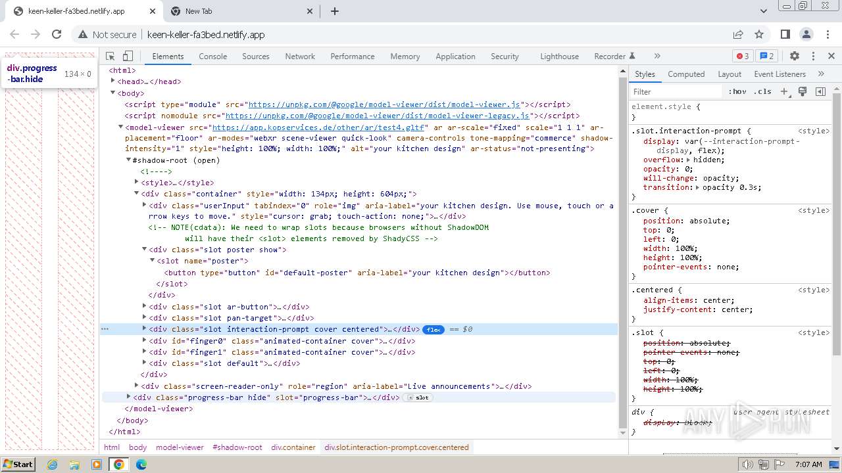Screen dimensions: 842x473
Task: Launch Microsoft Edge from the taskbar
Action: coord(141,464)
